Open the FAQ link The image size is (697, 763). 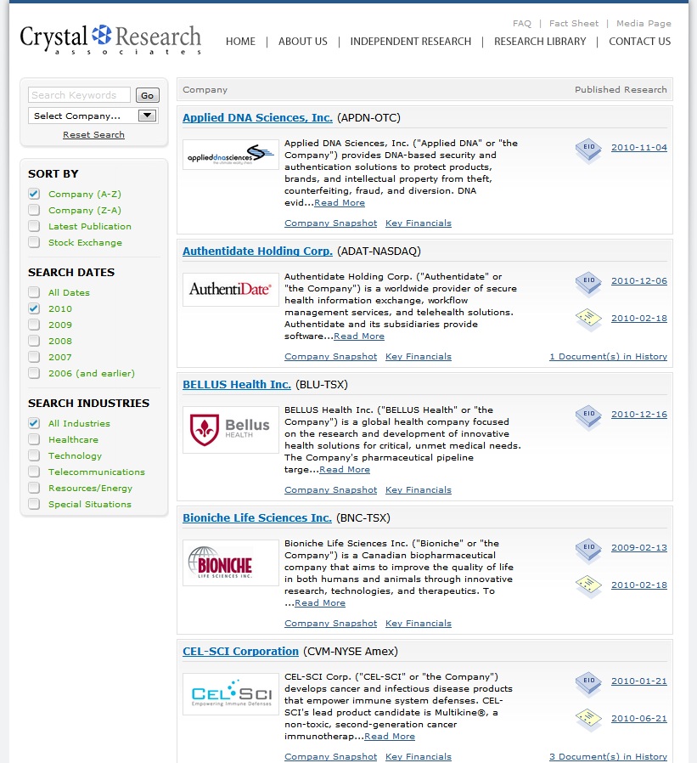tap(522, 23)
